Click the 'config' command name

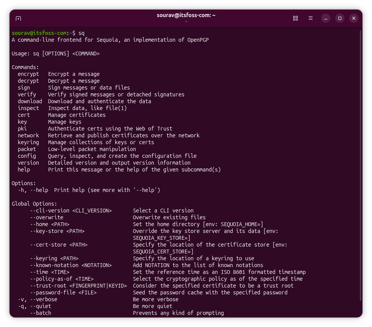(x=27, y=156)
